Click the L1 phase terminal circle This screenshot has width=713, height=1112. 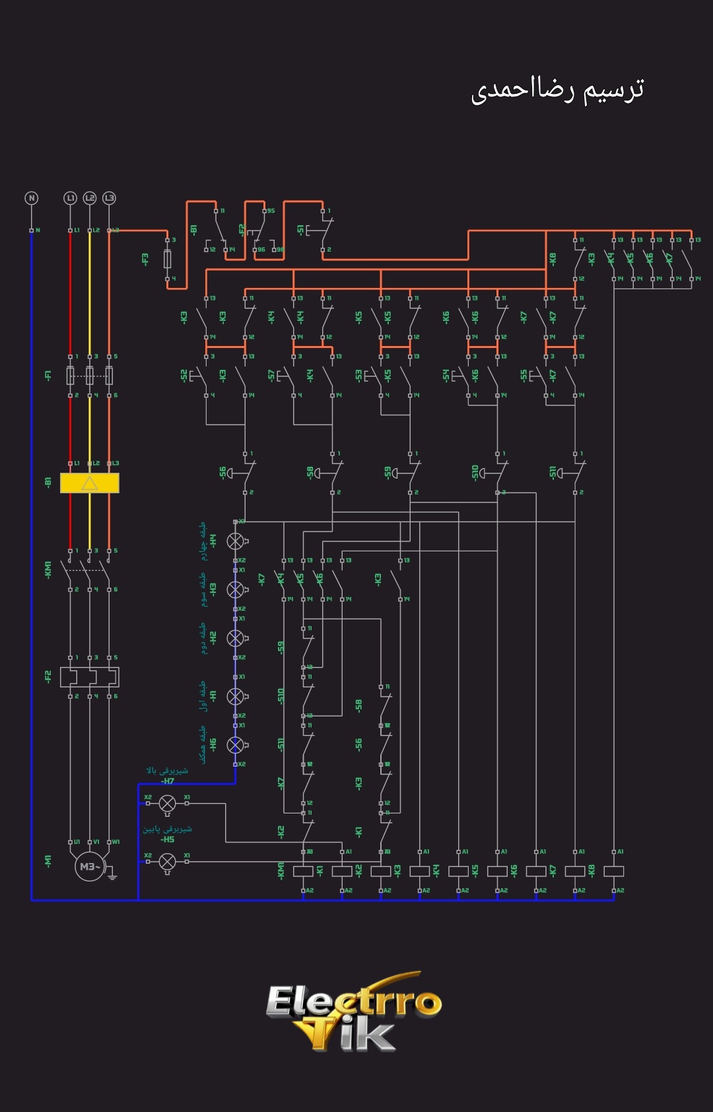click(70, 198)
